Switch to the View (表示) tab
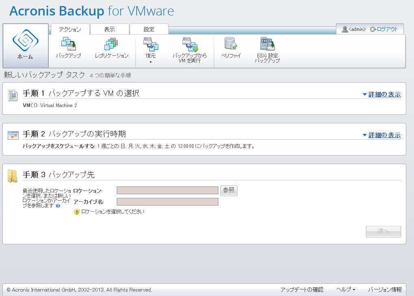The width and height of the screenshot is (414, 296). coord(109,29)
